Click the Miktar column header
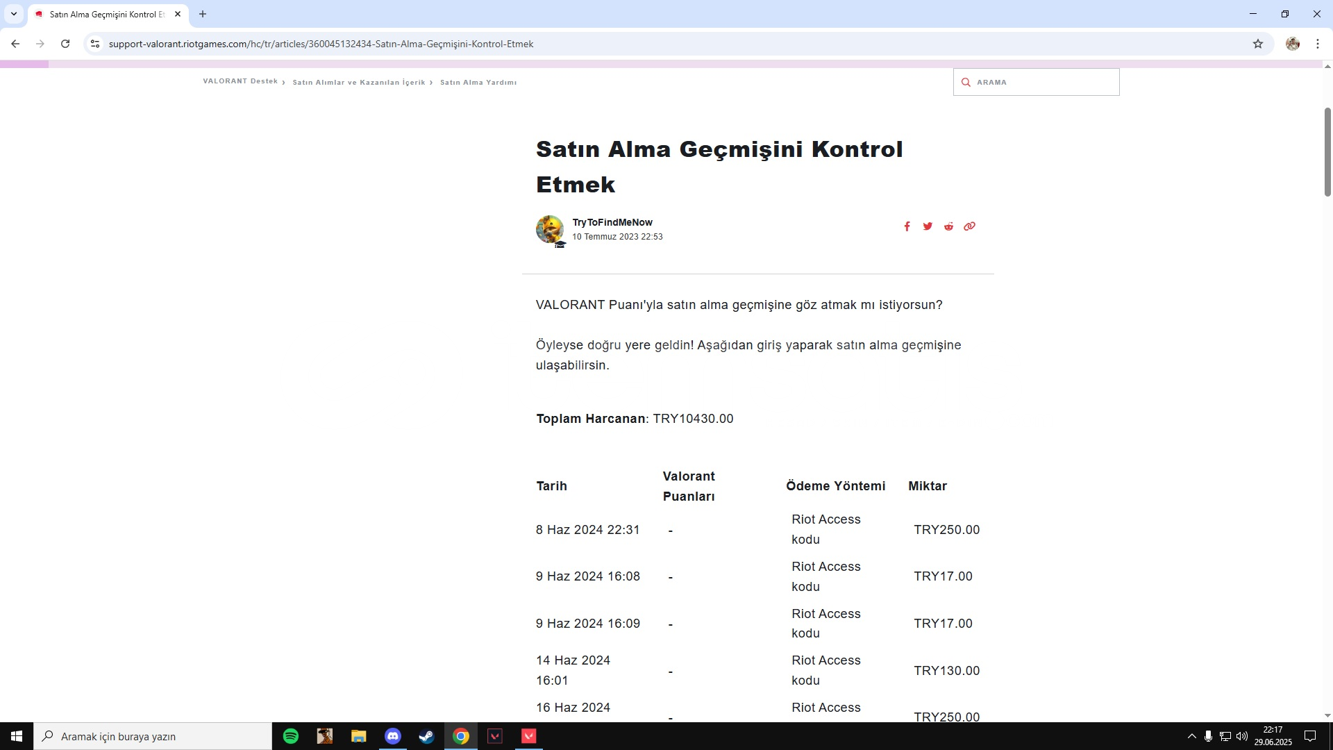 click(927, 486)
